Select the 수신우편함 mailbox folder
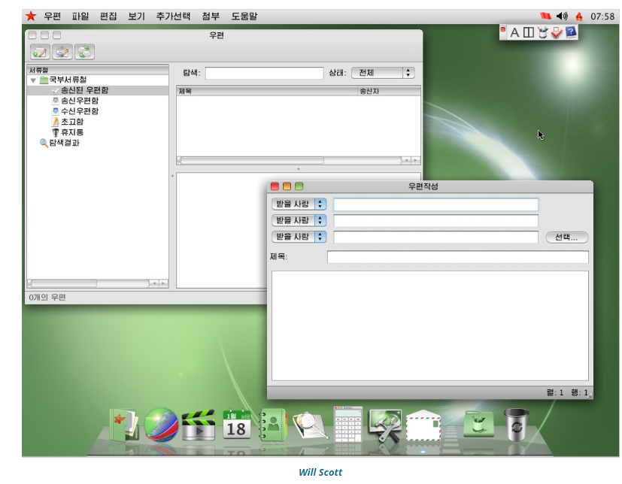 [x=79, y=111]
